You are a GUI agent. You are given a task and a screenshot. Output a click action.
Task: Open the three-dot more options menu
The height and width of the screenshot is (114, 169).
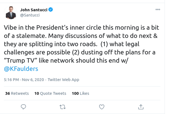click(157, 10)
